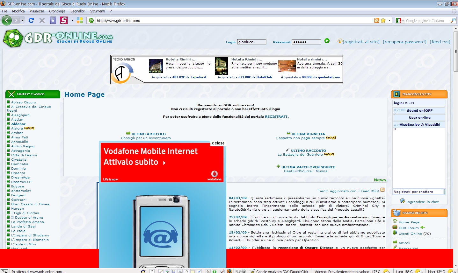Click the tools wrench icon in the status bar
The height and width of the screenshot is (273, 458).
[208, 271]
